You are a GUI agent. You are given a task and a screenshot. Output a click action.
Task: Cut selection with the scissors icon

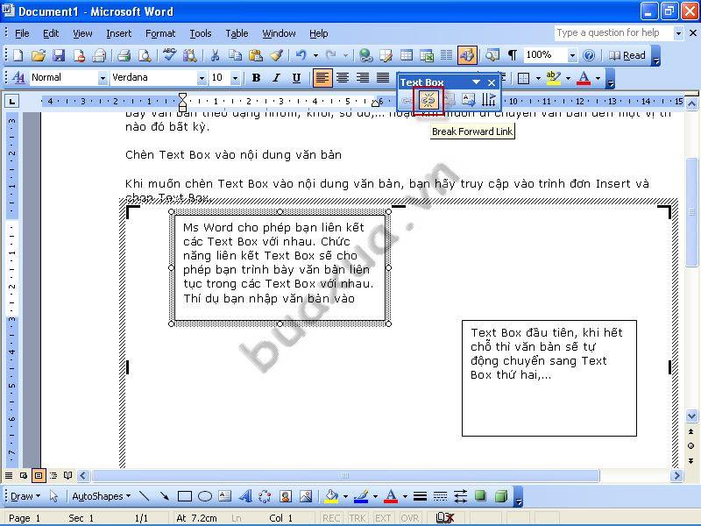[x=215, y=55]
